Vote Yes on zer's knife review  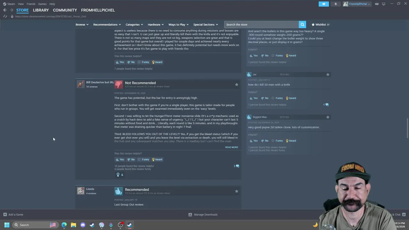pyautogui.click(x=254, y=98)
